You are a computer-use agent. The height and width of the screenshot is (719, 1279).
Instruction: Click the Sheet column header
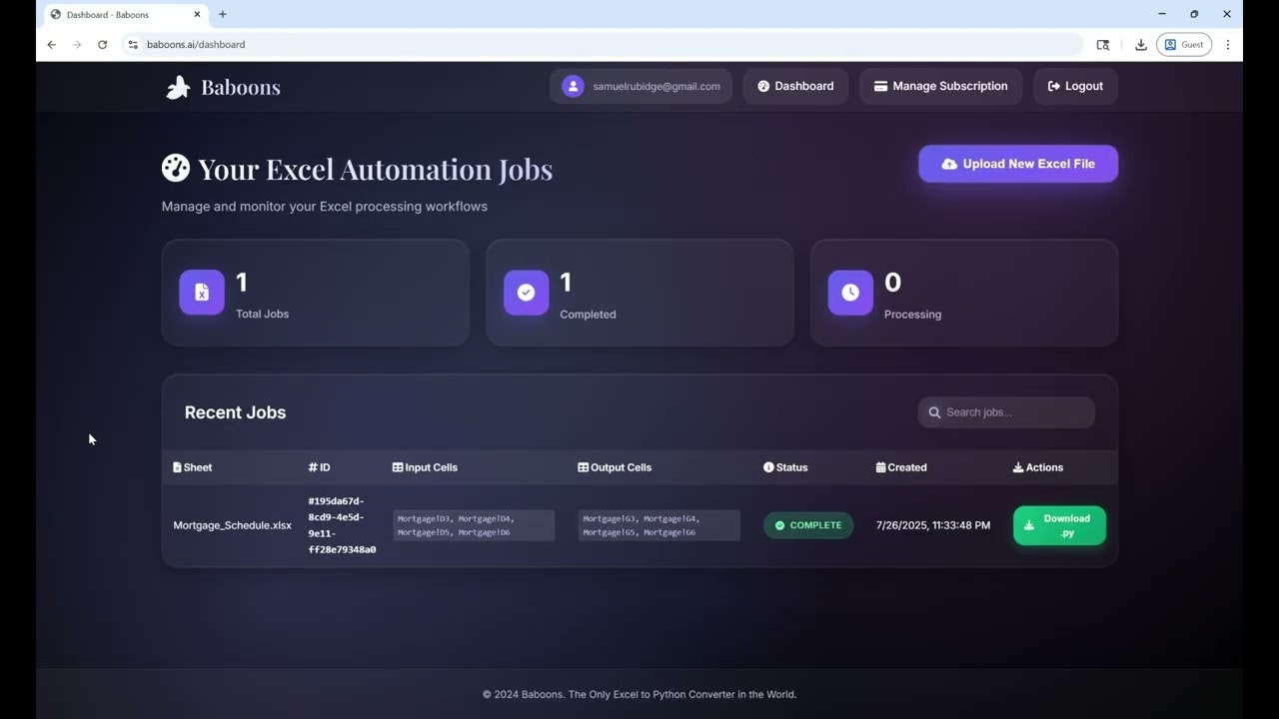[193, 467]
